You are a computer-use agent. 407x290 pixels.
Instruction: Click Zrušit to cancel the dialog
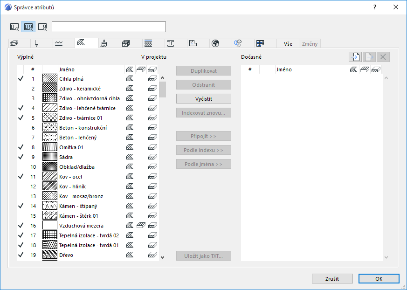tap(332, 279)
